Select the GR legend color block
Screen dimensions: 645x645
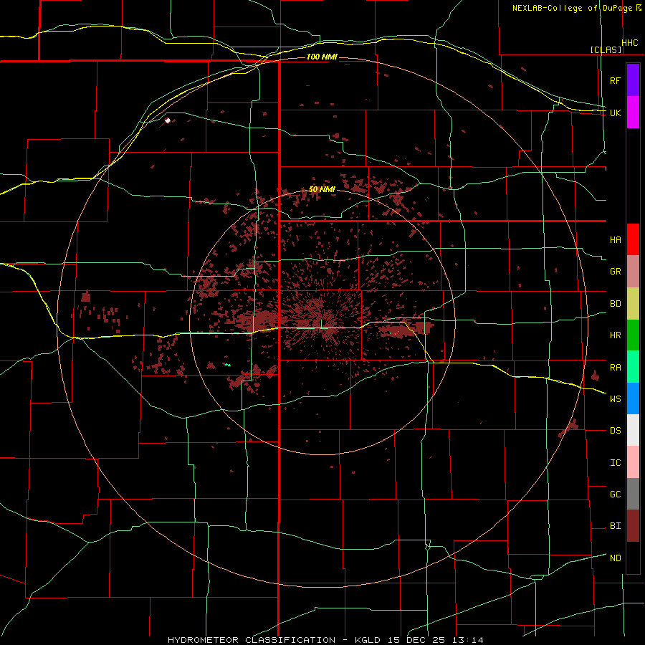click(633, 272)
